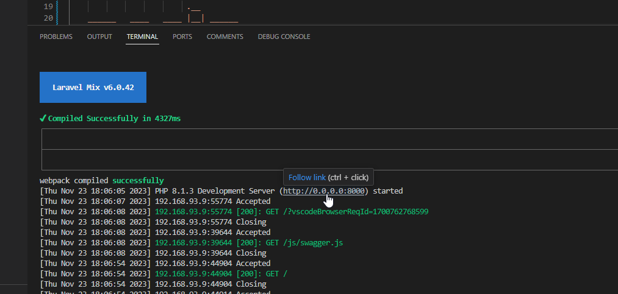618x294 pixels.
Task: Click the lower empty table row in terminal
Action: 329,159
